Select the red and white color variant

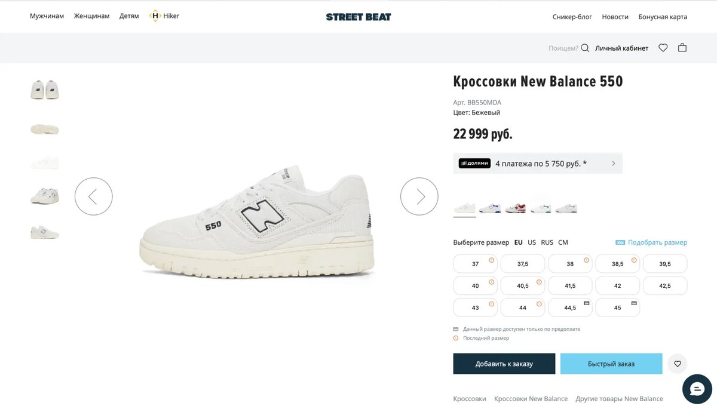(515, 208)
